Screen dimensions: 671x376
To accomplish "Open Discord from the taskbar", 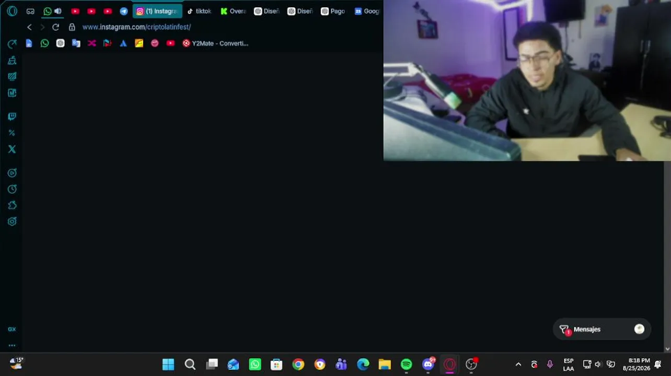I will (429, 365).
